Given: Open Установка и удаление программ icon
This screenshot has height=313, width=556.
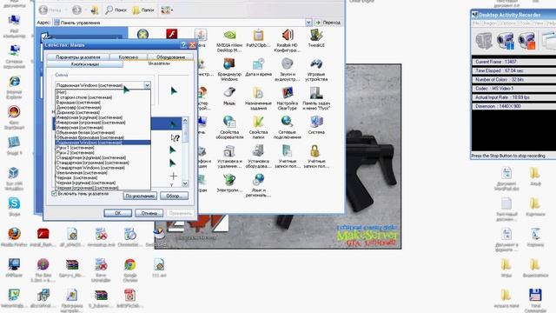Looking at the screenshot, I should tap(229, 156).
